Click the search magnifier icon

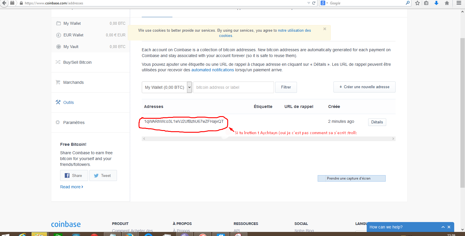coord(408,3)
